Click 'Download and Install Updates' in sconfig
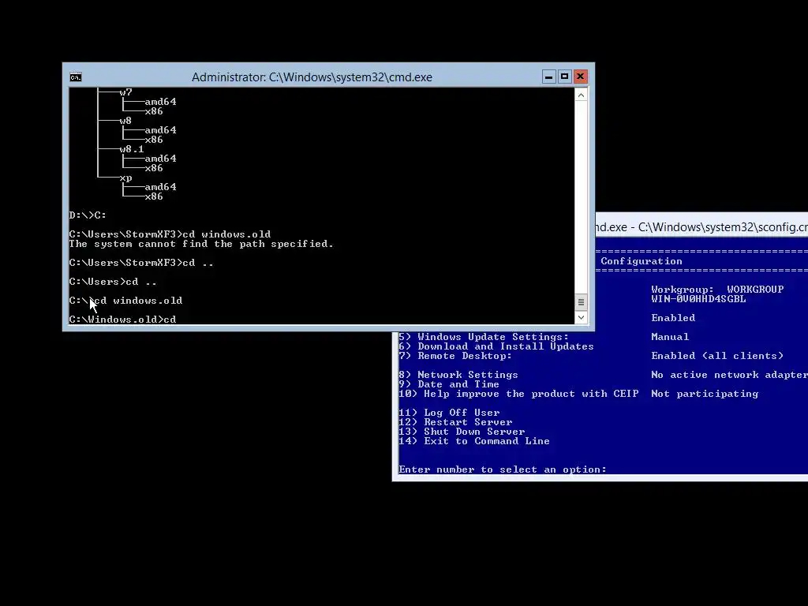 tap(496, 346)
